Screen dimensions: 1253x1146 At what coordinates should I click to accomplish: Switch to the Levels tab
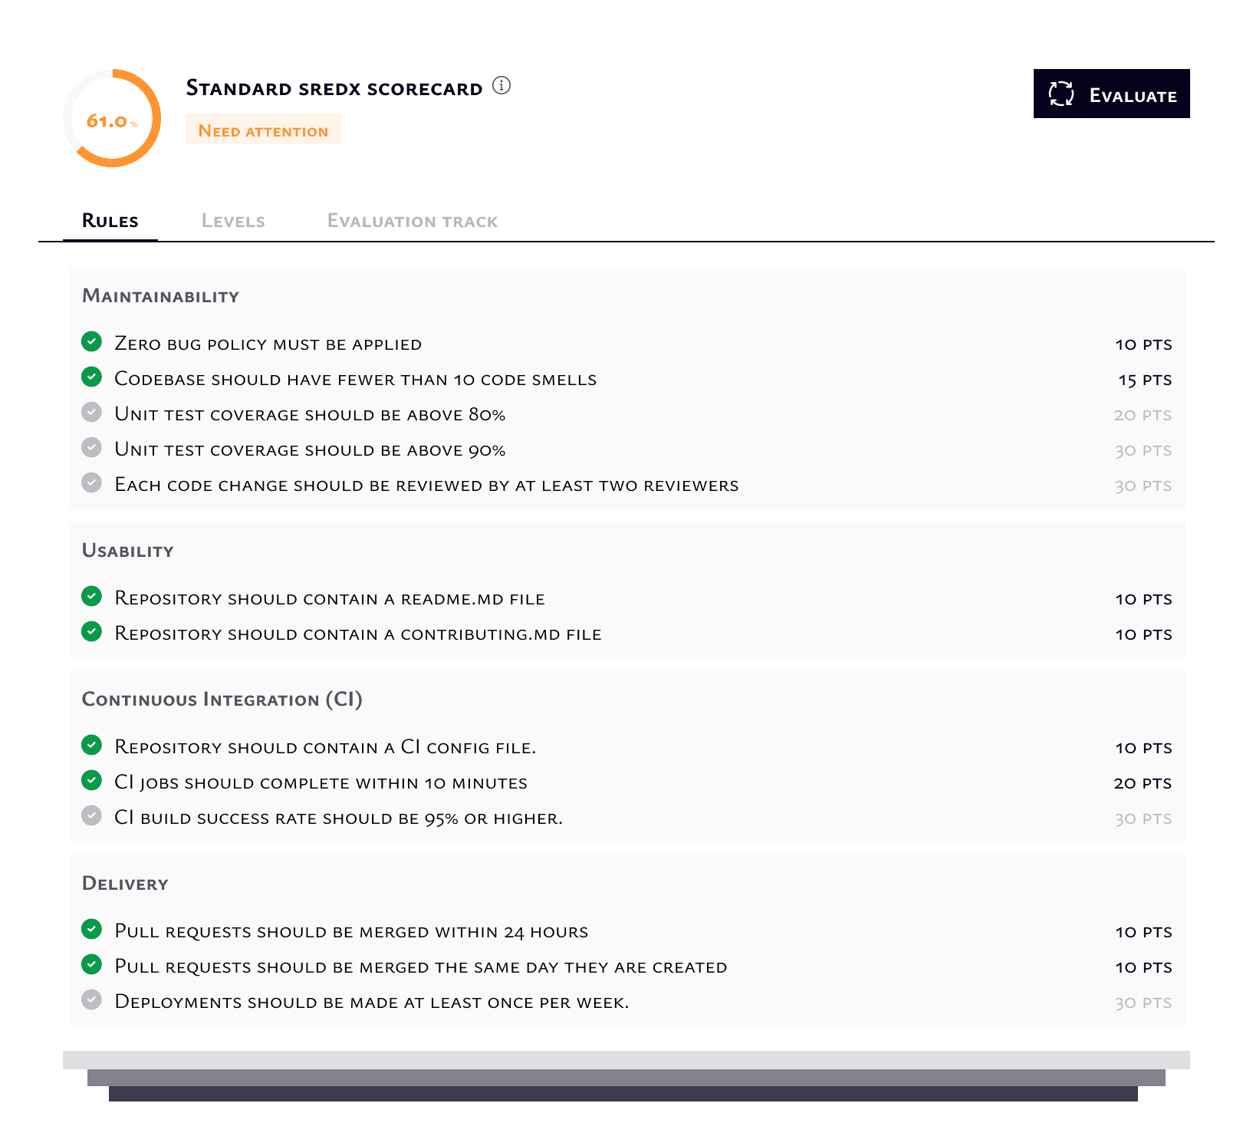point(233,222)
